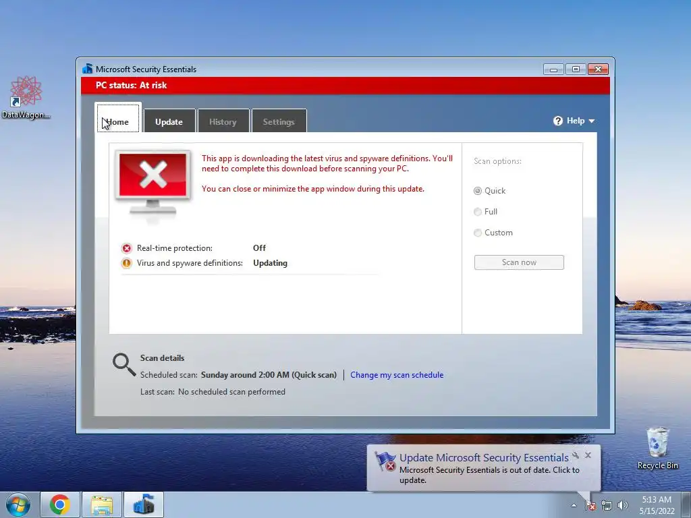The image size is (691, 518).
Task: Maximize the Security Essentials window
Action: click(x=576, y=69)
